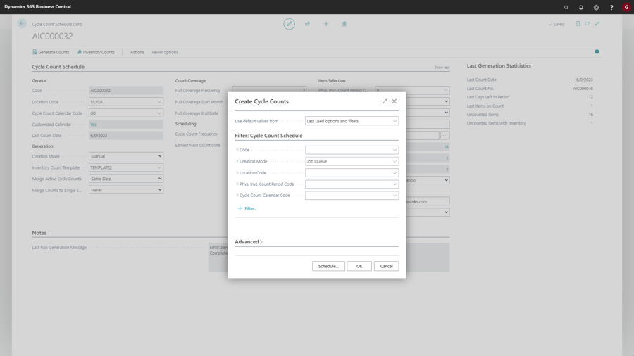Open the help question mark icon

tap(611, 7)
